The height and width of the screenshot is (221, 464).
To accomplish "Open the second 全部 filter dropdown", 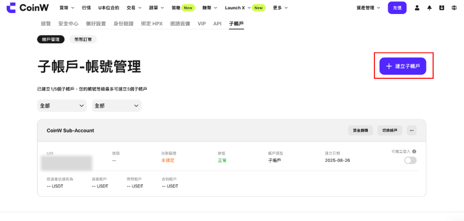I will (x=116, y=106).
